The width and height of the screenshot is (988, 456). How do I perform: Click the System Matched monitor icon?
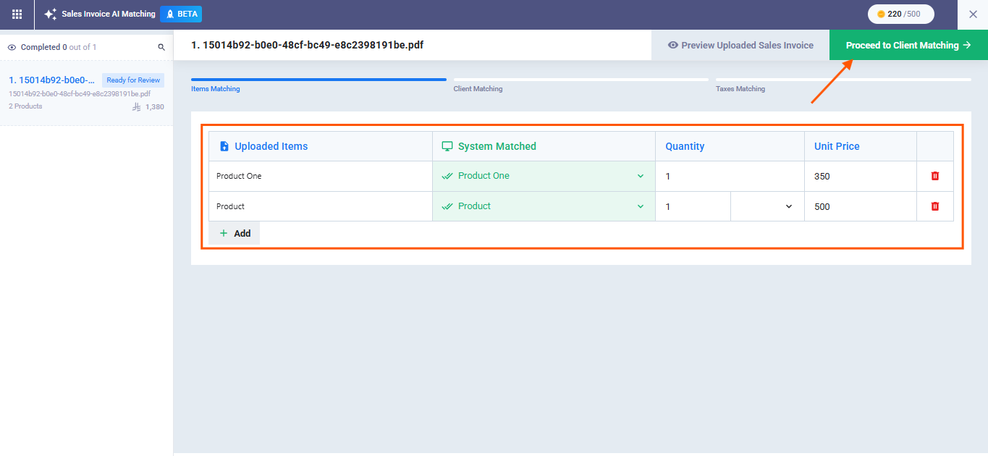pos(447,146)
